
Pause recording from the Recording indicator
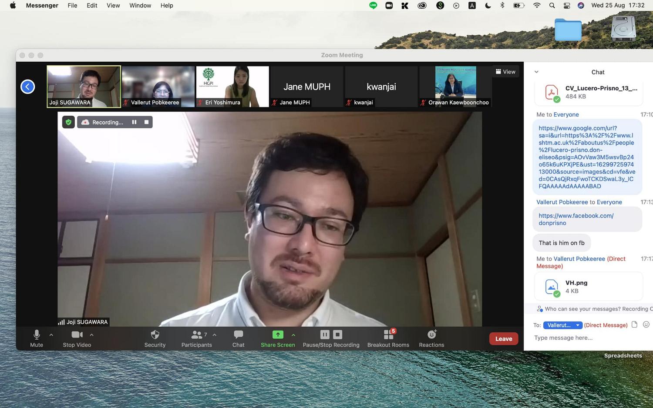tap(134, 122)
